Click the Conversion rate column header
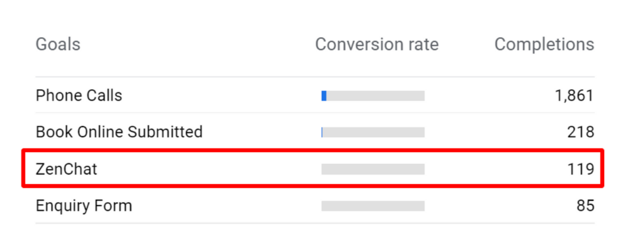Viewport: 630px width, 235px height. (x=377, y=45)
